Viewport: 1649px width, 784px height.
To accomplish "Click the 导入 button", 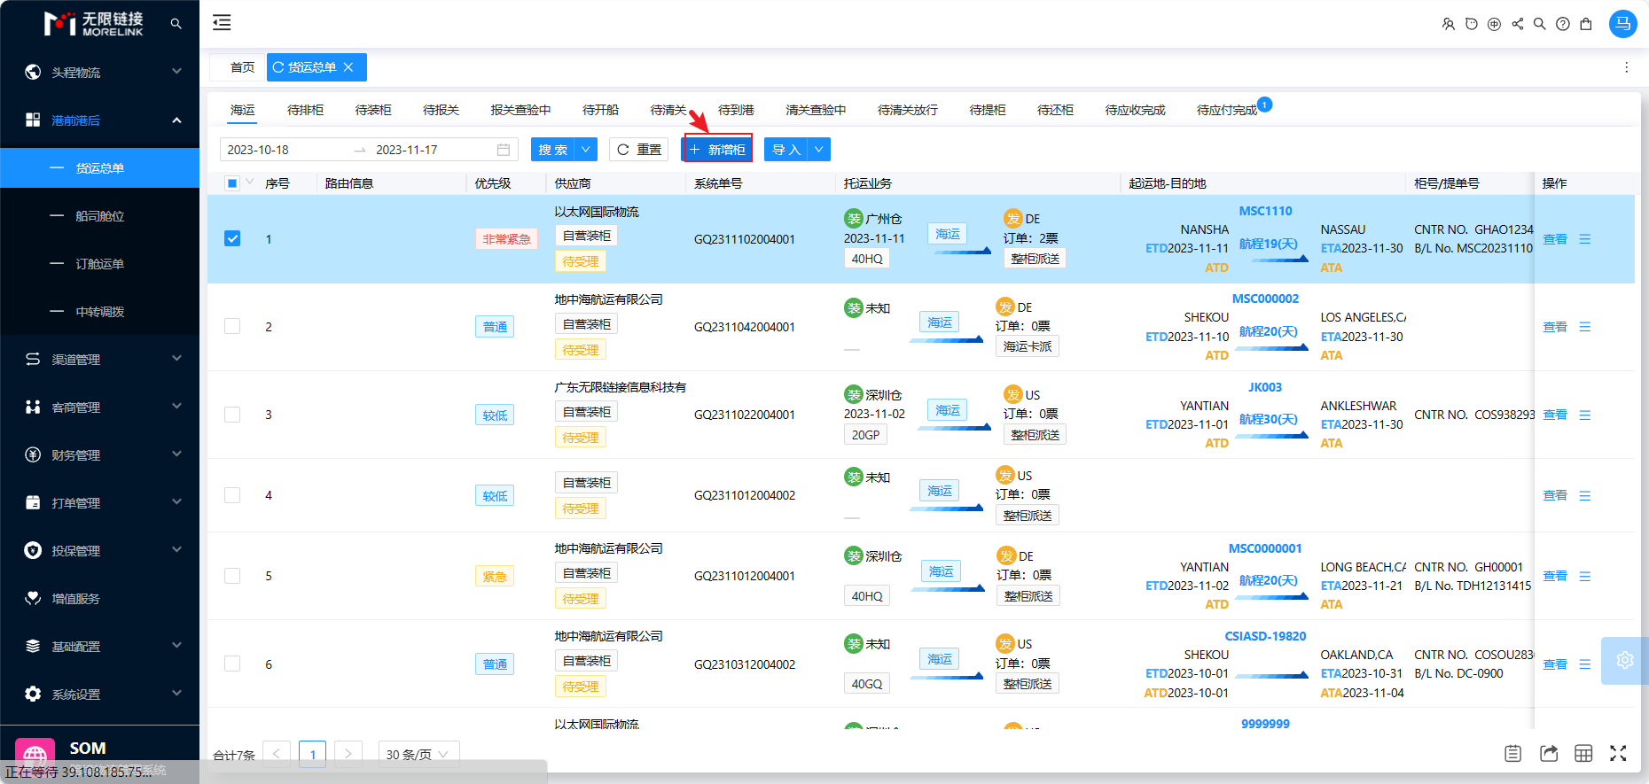I will pyautogui.click(x=786, y=150).
